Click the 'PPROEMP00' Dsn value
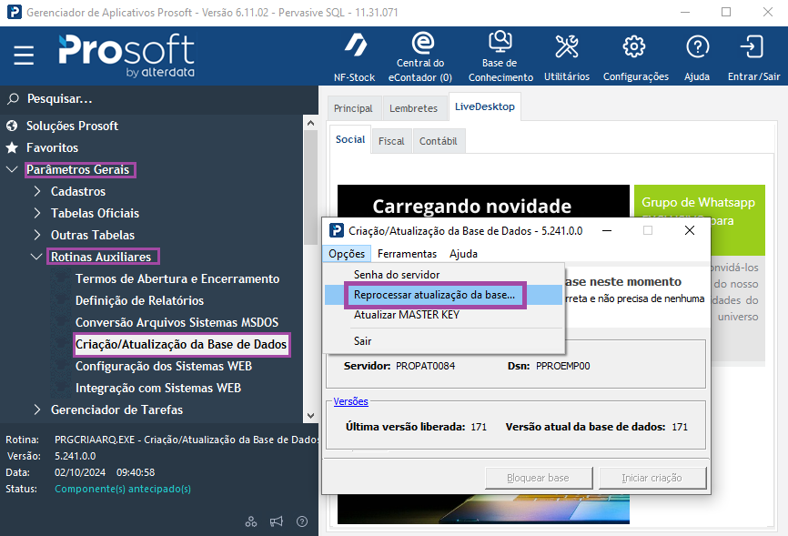Screen dimensions: 788x536 [563, 366]
